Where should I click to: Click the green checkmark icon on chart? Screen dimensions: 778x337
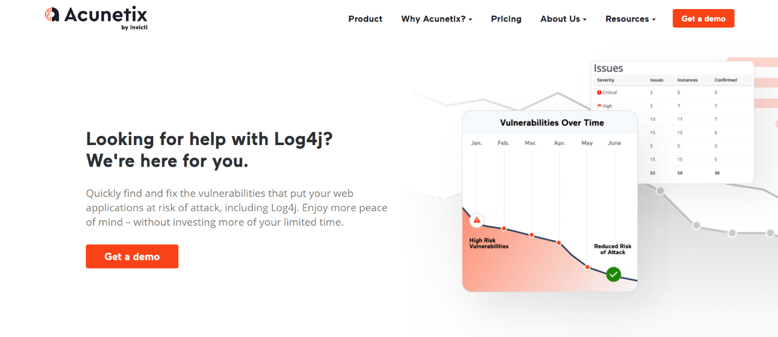614,274
